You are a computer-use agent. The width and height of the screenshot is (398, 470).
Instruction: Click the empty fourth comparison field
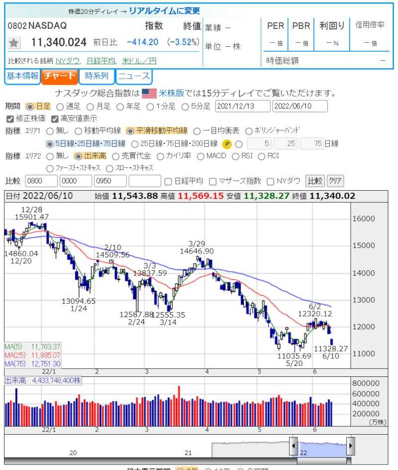pyautogui.click(x=145, y=181)
